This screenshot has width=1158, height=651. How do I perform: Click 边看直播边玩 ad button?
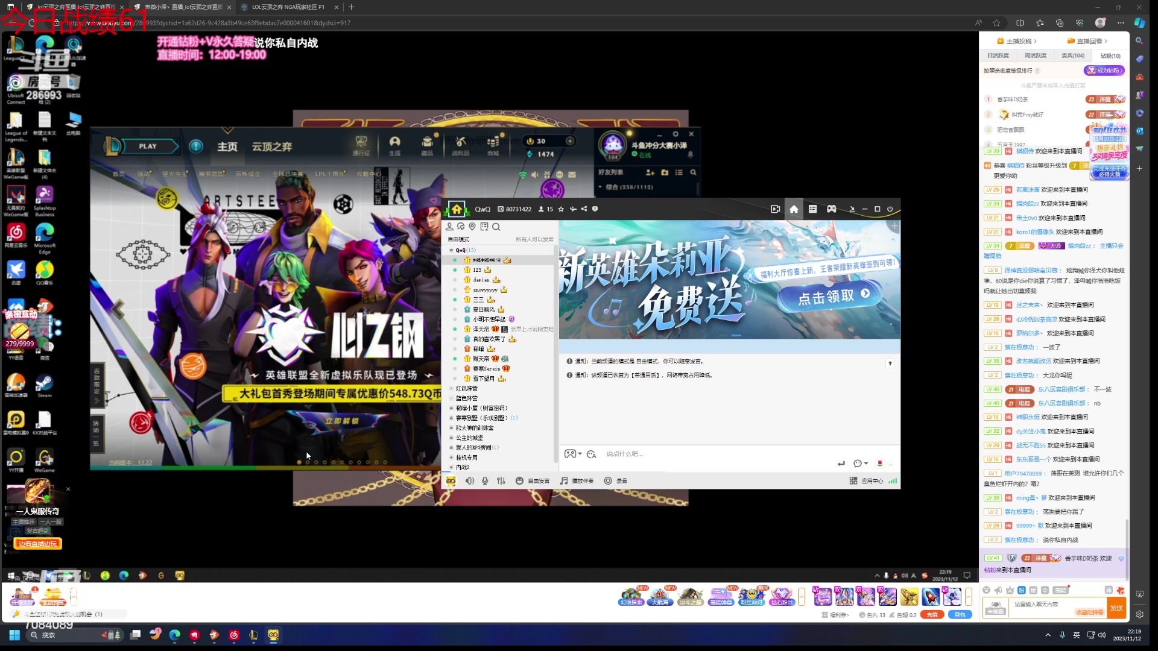tap(37, 544)
